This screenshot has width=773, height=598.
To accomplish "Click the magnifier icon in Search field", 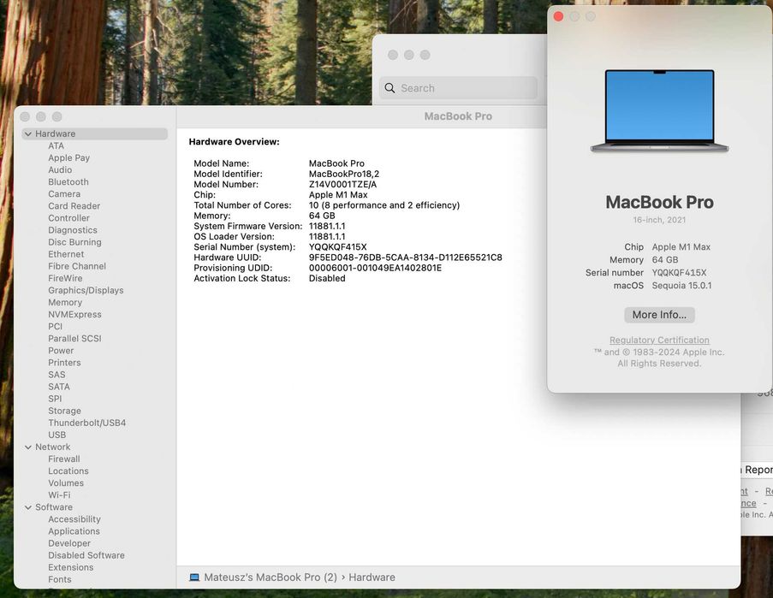I will [x=390, y=88].
